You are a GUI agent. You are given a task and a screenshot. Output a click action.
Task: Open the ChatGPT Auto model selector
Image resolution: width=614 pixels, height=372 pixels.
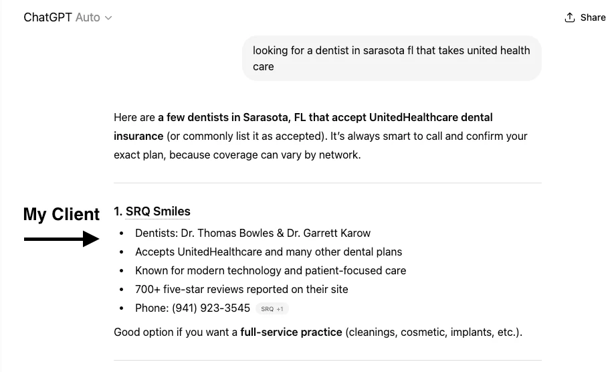pyautogui.click(x=67, y=17)
